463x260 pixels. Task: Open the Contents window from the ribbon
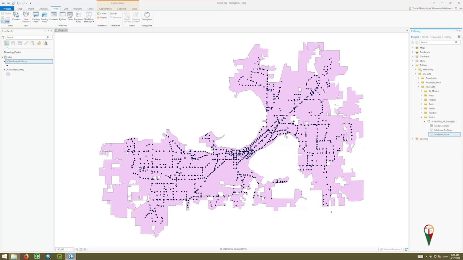(x=54, y=16)
